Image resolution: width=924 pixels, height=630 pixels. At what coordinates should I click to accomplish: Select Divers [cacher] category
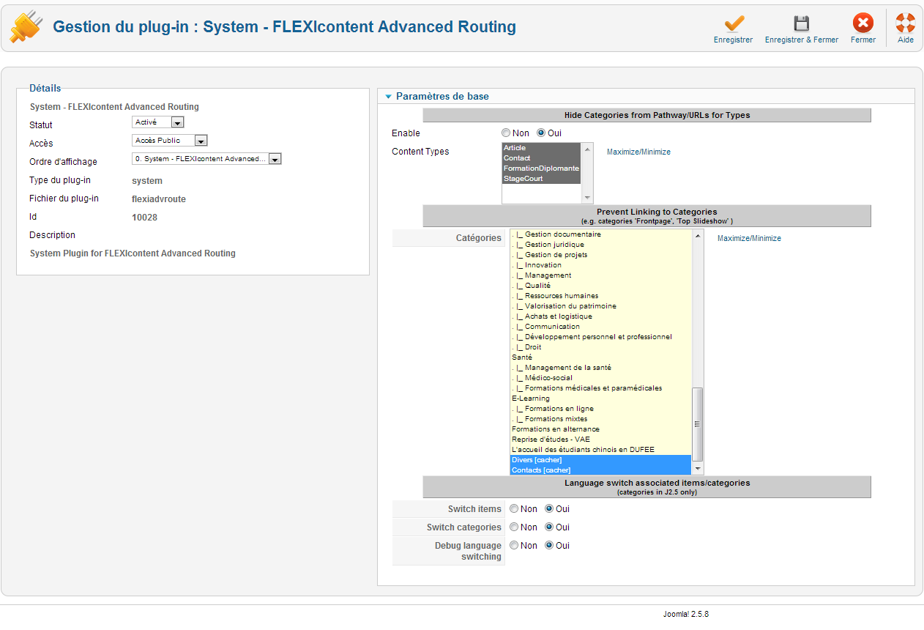coord(600,460)
